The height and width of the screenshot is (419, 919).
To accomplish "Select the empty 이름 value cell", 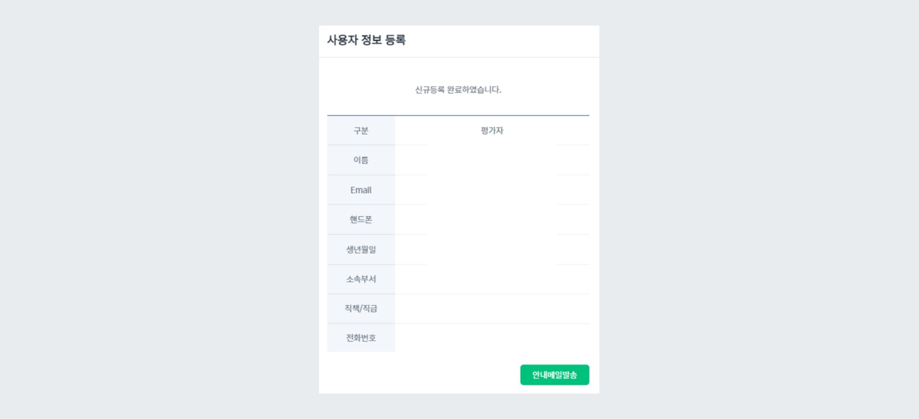I will click(492, 160).
